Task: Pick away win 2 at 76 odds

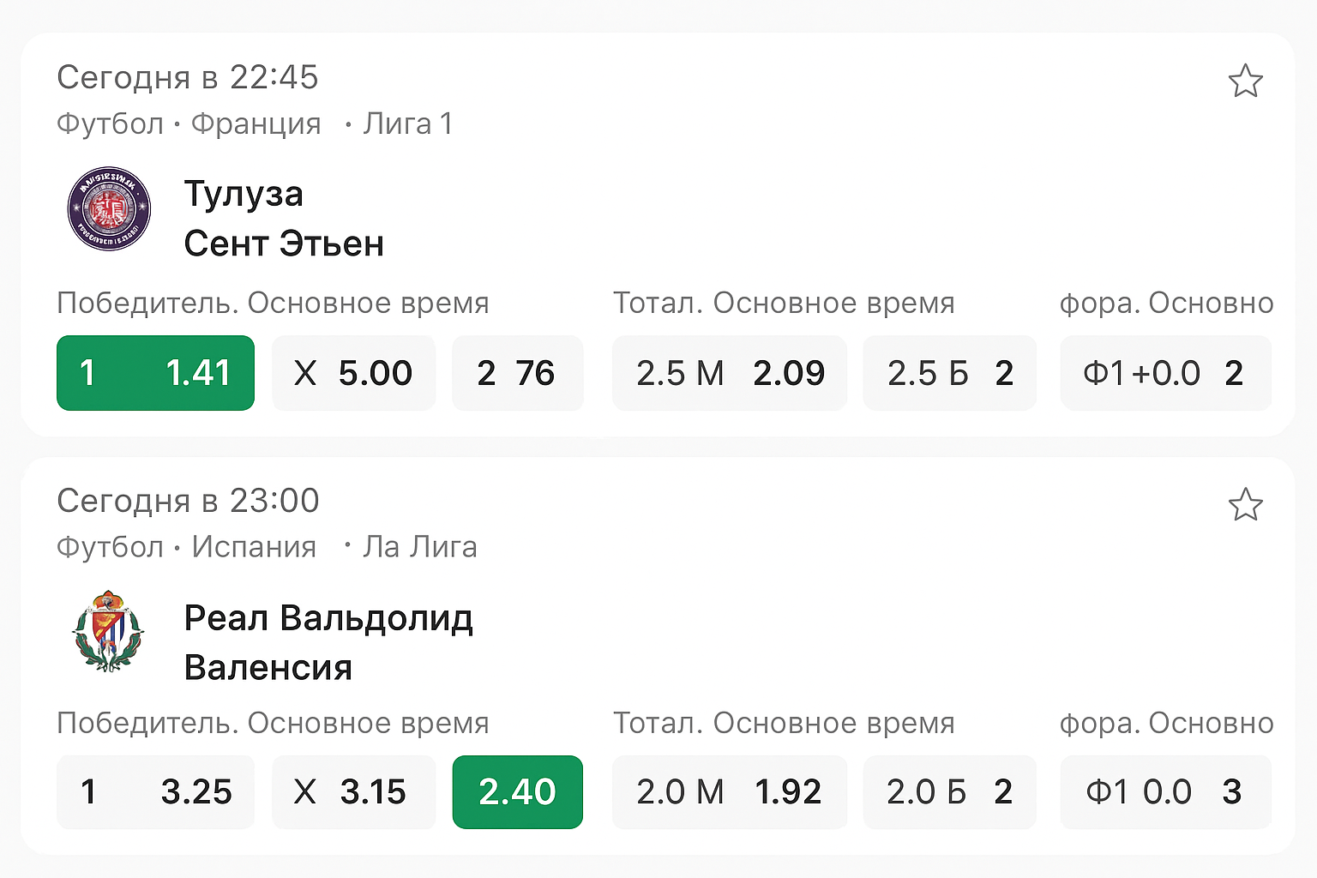Action: pos(517,373)
